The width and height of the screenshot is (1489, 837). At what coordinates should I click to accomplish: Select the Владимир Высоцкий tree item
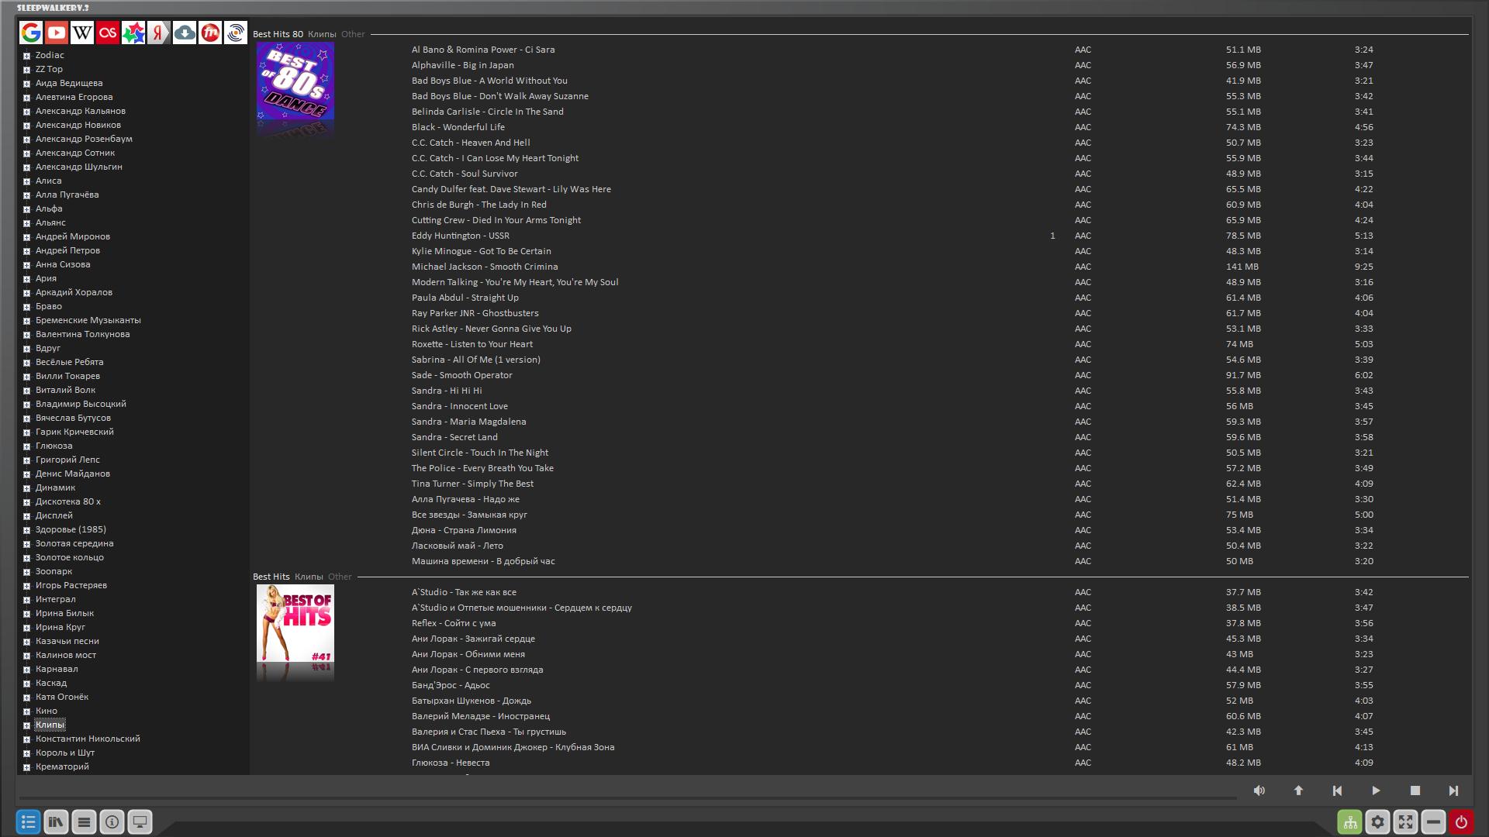(81, 404)
